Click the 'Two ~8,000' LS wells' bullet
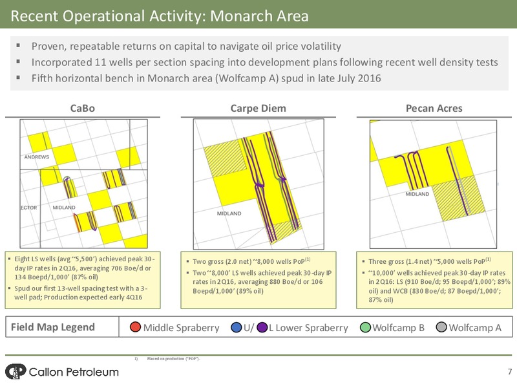The width and height of the screenshot is (517, 388). (x=262, y=282)
